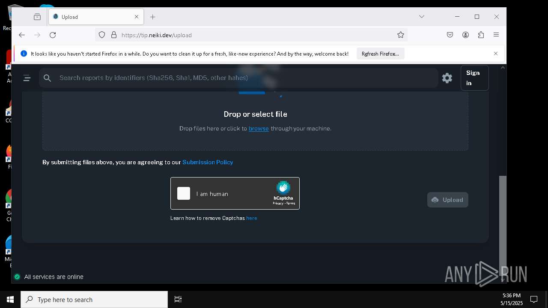
Task: Click the here link about removing Captchas
Action: [252, 218]
